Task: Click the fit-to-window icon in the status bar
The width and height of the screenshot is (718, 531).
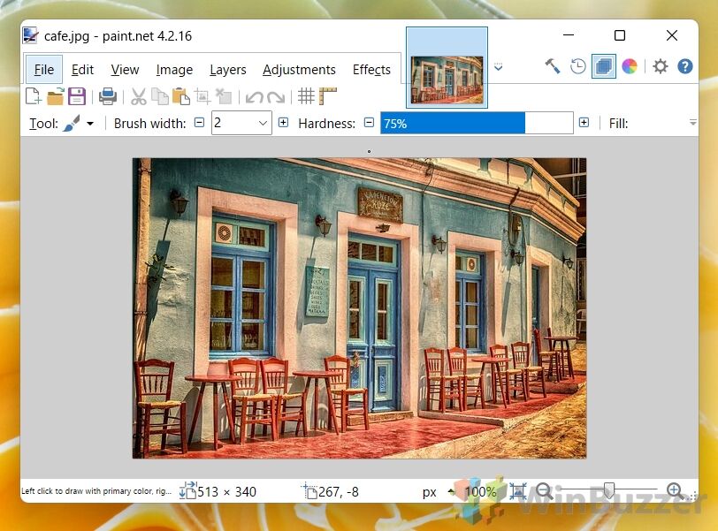Action: click(x=518, y=491)
